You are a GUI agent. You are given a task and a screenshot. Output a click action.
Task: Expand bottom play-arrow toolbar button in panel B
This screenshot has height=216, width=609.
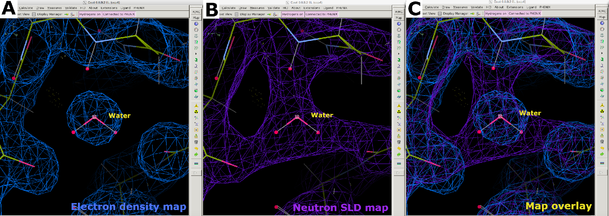399,173
